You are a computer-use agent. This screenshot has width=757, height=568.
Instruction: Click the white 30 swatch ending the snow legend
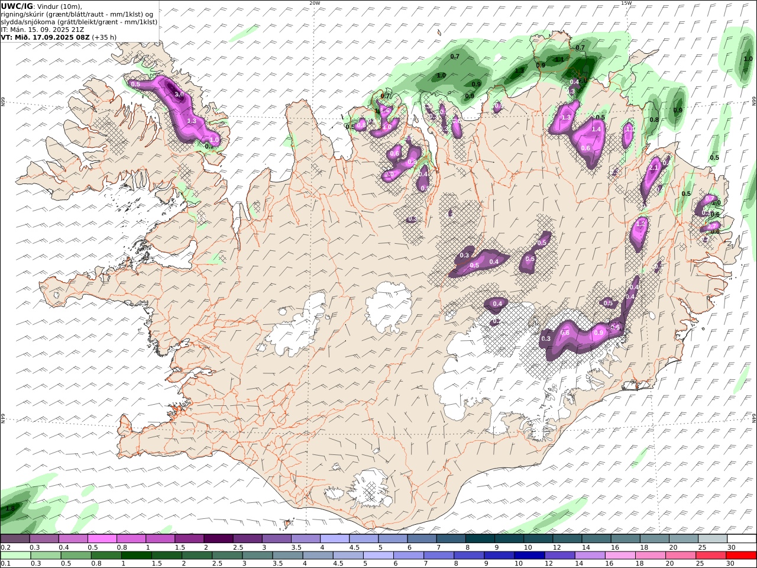(x=742, y=538)
